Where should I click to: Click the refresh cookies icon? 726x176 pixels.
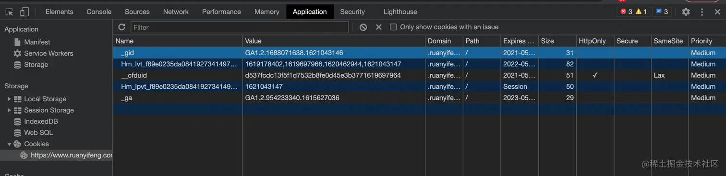point(122,27)
